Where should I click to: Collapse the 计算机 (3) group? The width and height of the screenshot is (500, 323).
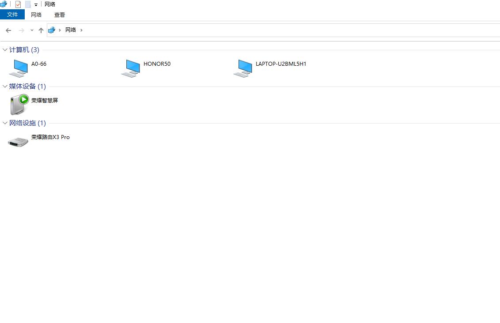pyautogui.click(x=5, y=50)
